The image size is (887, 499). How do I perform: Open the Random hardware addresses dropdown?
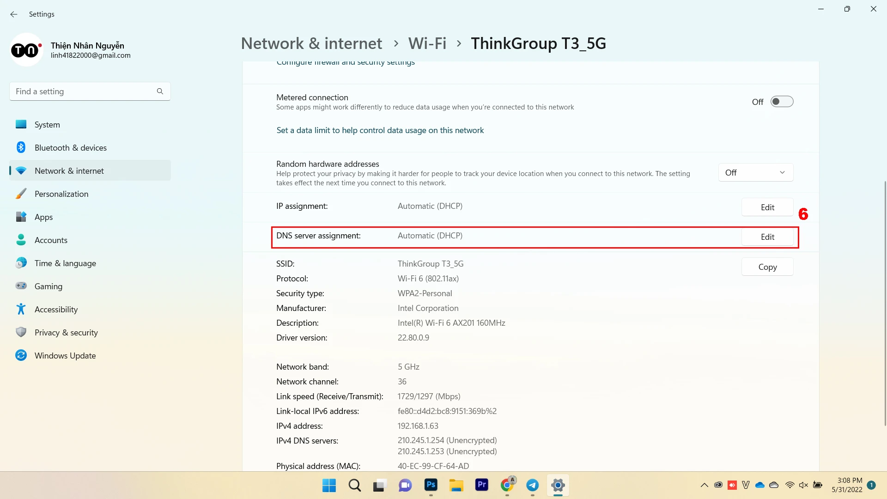click(x=756, y=172)
